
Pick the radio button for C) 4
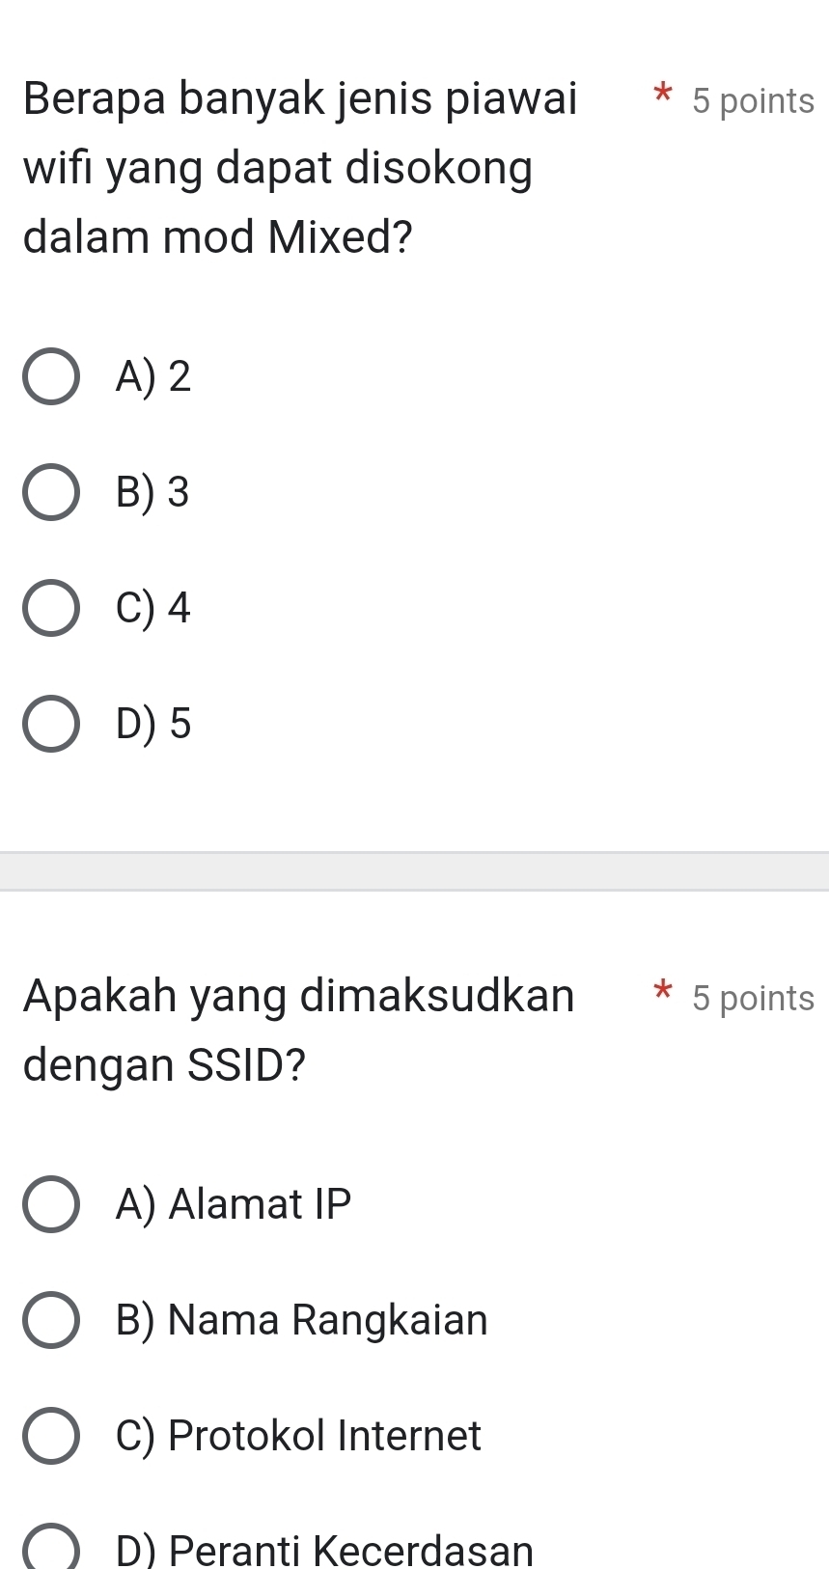click(x=51, y=609)
